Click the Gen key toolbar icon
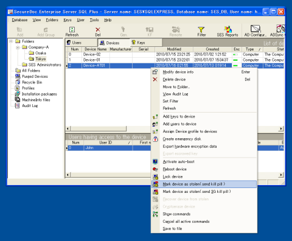Image resolution: width=292 pixels, height=241 pixels. coord(123,29)
